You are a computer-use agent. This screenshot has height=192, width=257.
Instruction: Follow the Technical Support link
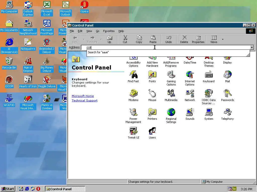coord(85,100)
